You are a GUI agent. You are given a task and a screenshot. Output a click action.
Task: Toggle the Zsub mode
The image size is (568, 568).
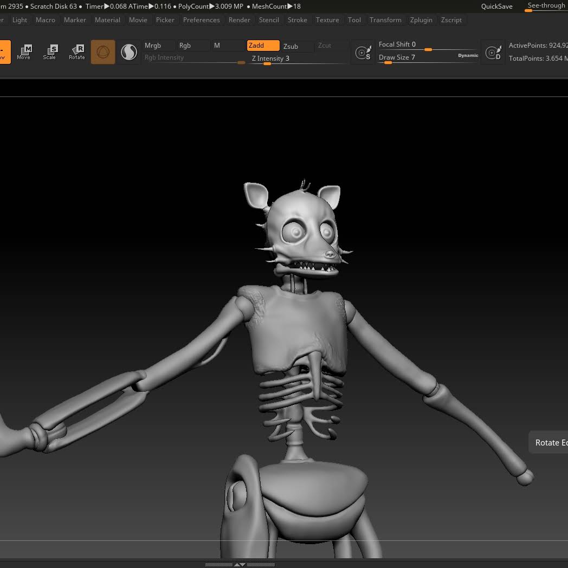(x=298, y=46)
